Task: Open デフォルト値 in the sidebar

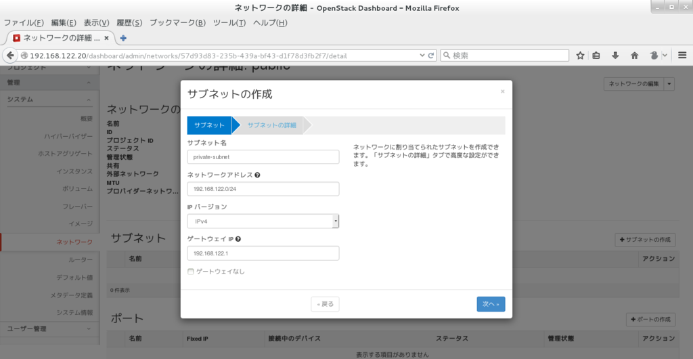Action: pos(74,278)
